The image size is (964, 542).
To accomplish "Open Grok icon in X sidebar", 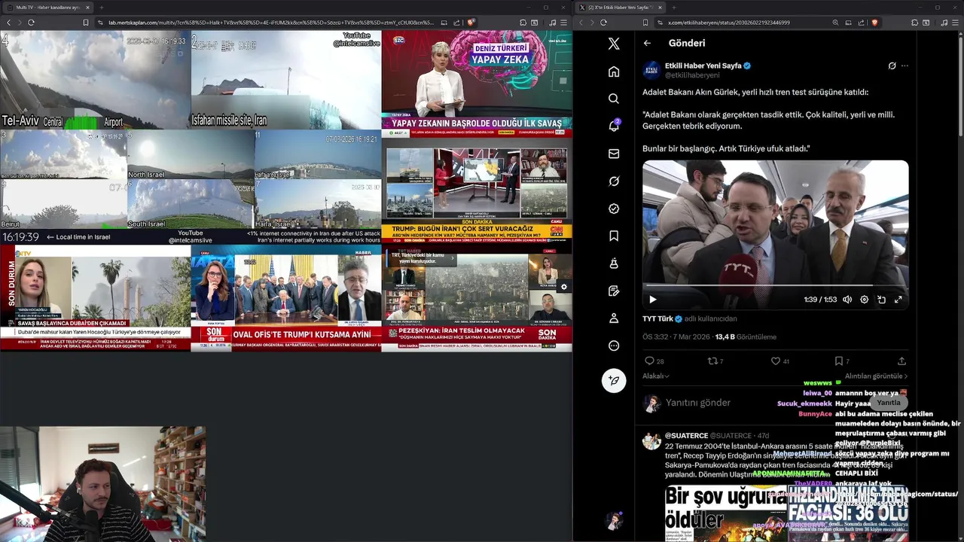I will click(614, 181).
